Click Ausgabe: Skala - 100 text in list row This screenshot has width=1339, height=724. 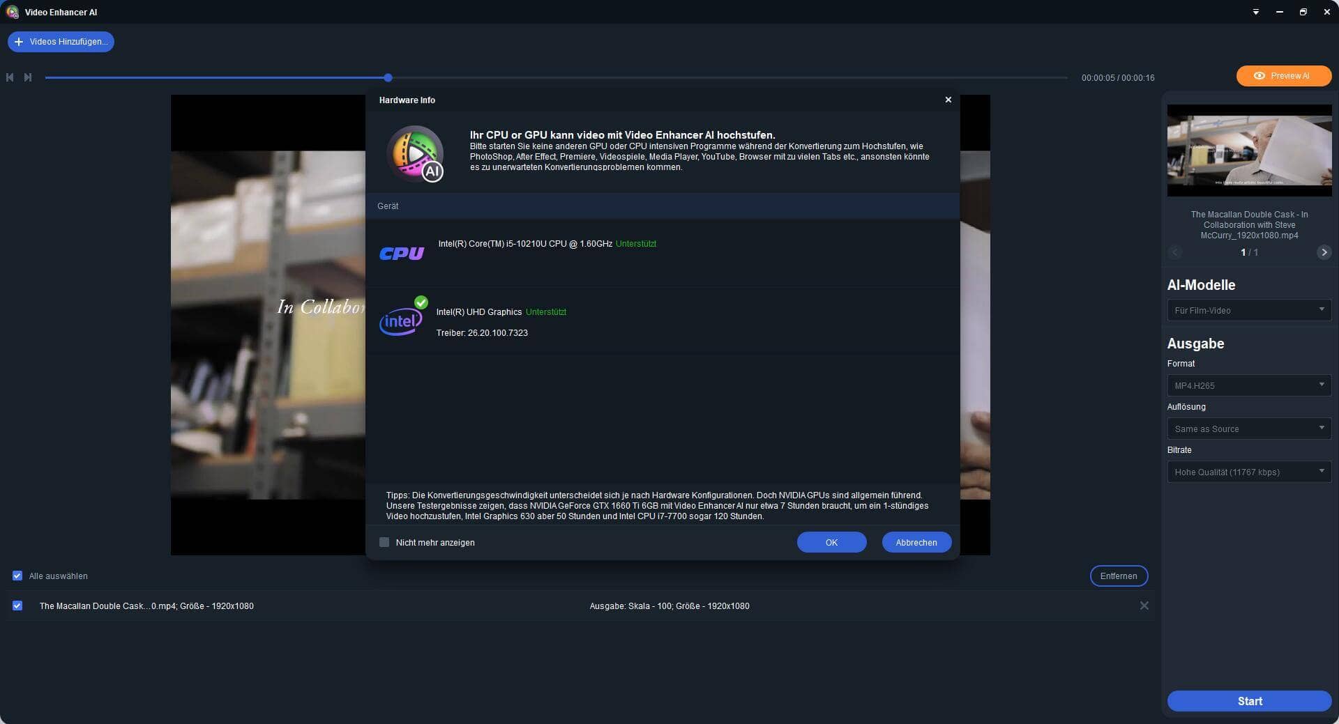click(669, 606)
